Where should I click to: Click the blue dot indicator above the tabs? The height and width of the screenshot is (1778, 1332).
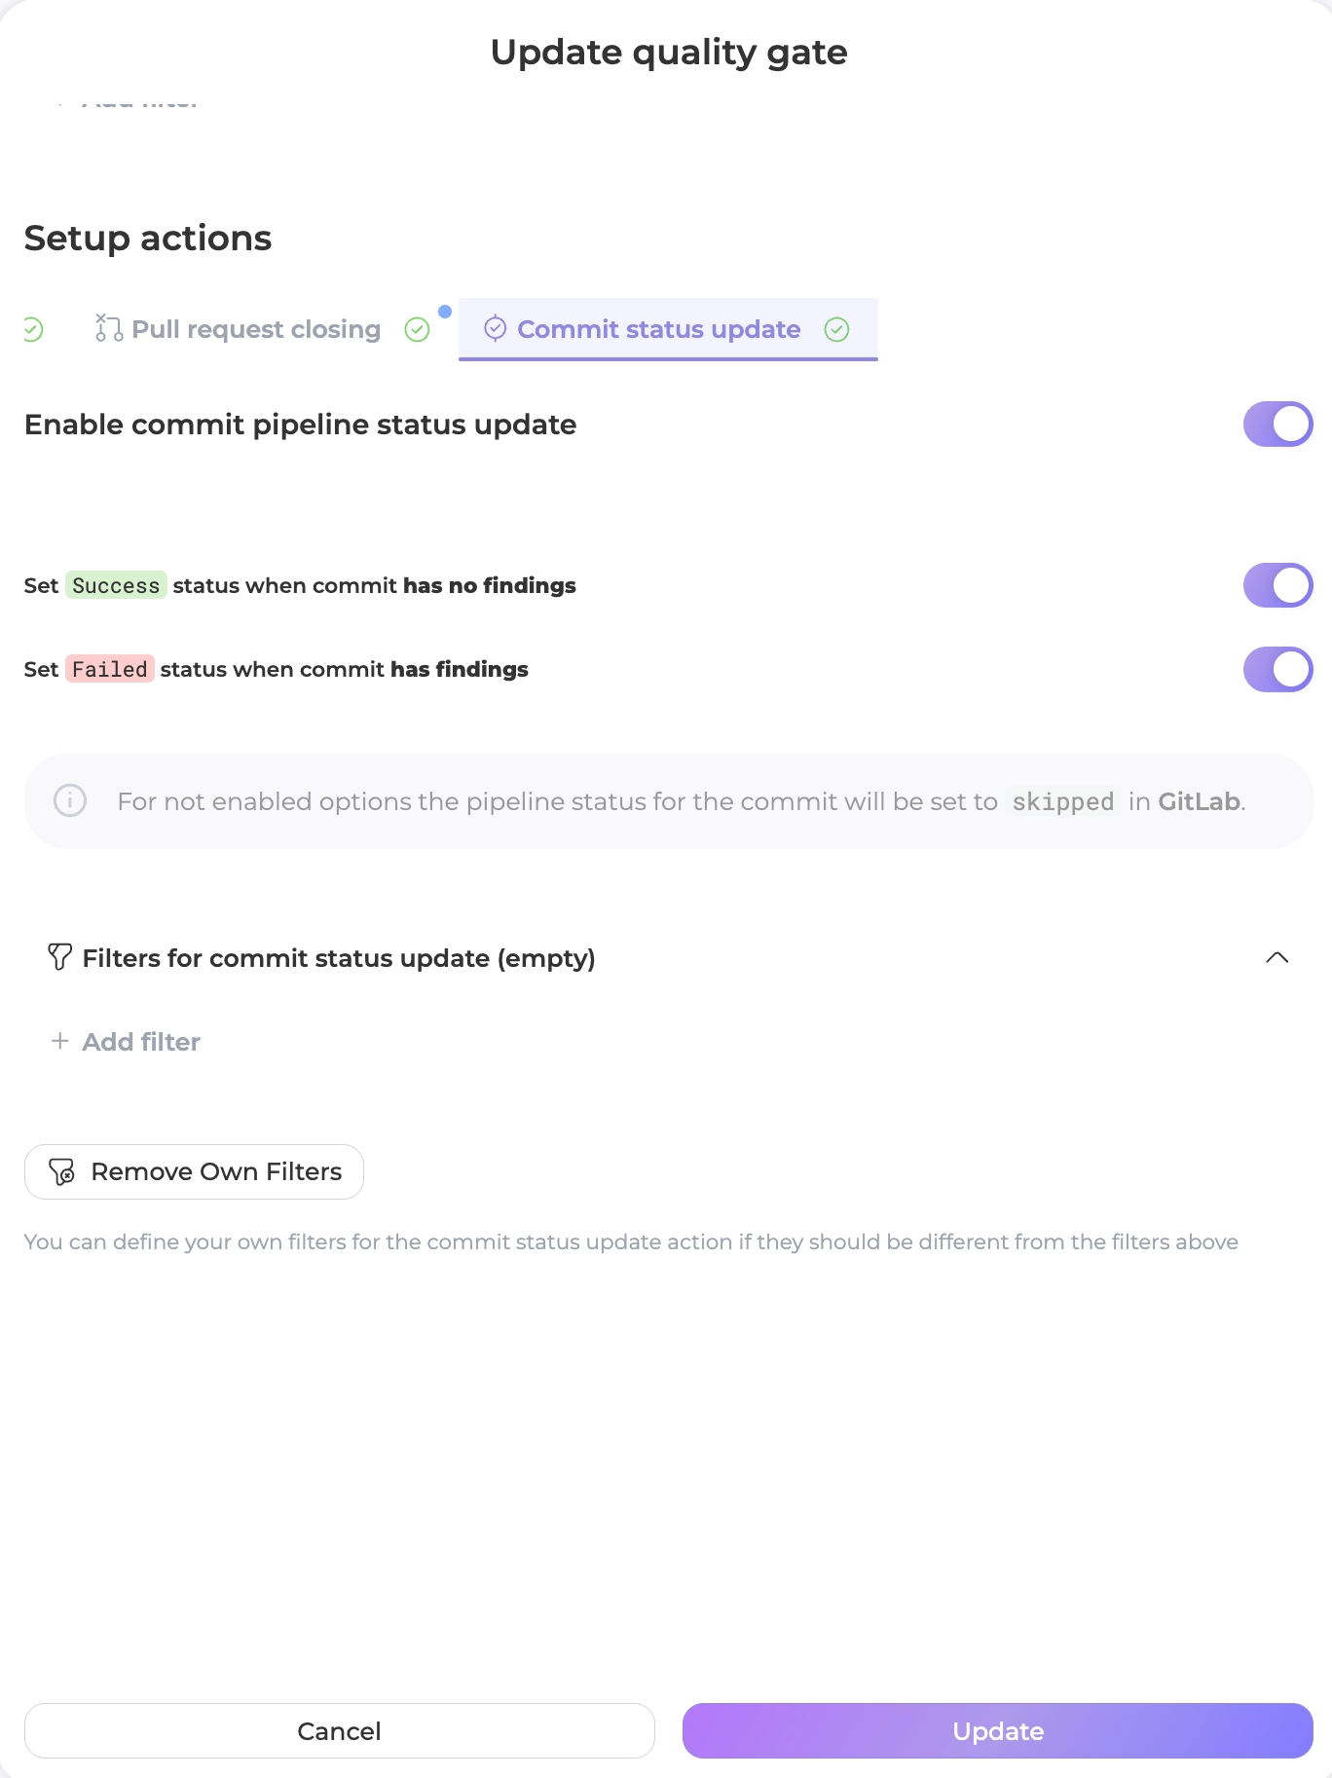pyautogui.click(x=445, y=312)
